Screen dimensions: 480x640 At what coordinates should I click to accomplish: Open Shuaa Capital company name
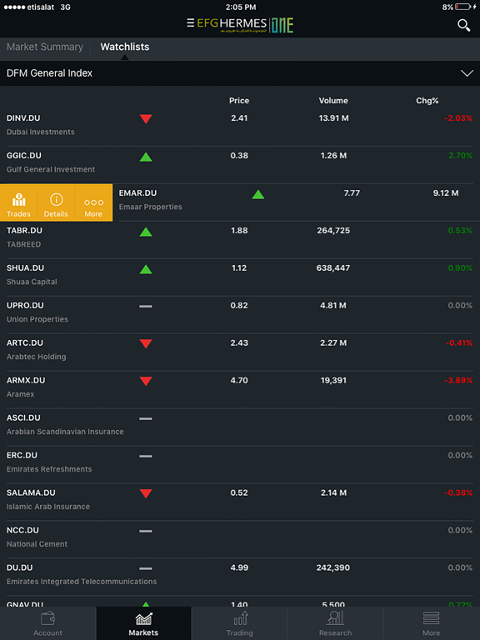coord(32,282)
